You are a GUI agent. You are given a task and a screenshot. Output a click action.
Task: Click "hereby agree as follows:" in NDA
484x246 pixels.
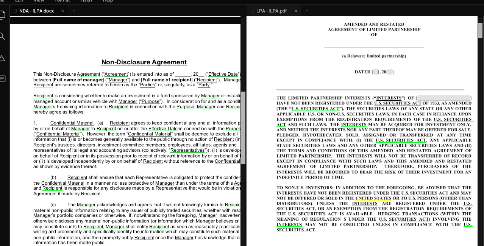click(x=59, y=112)
